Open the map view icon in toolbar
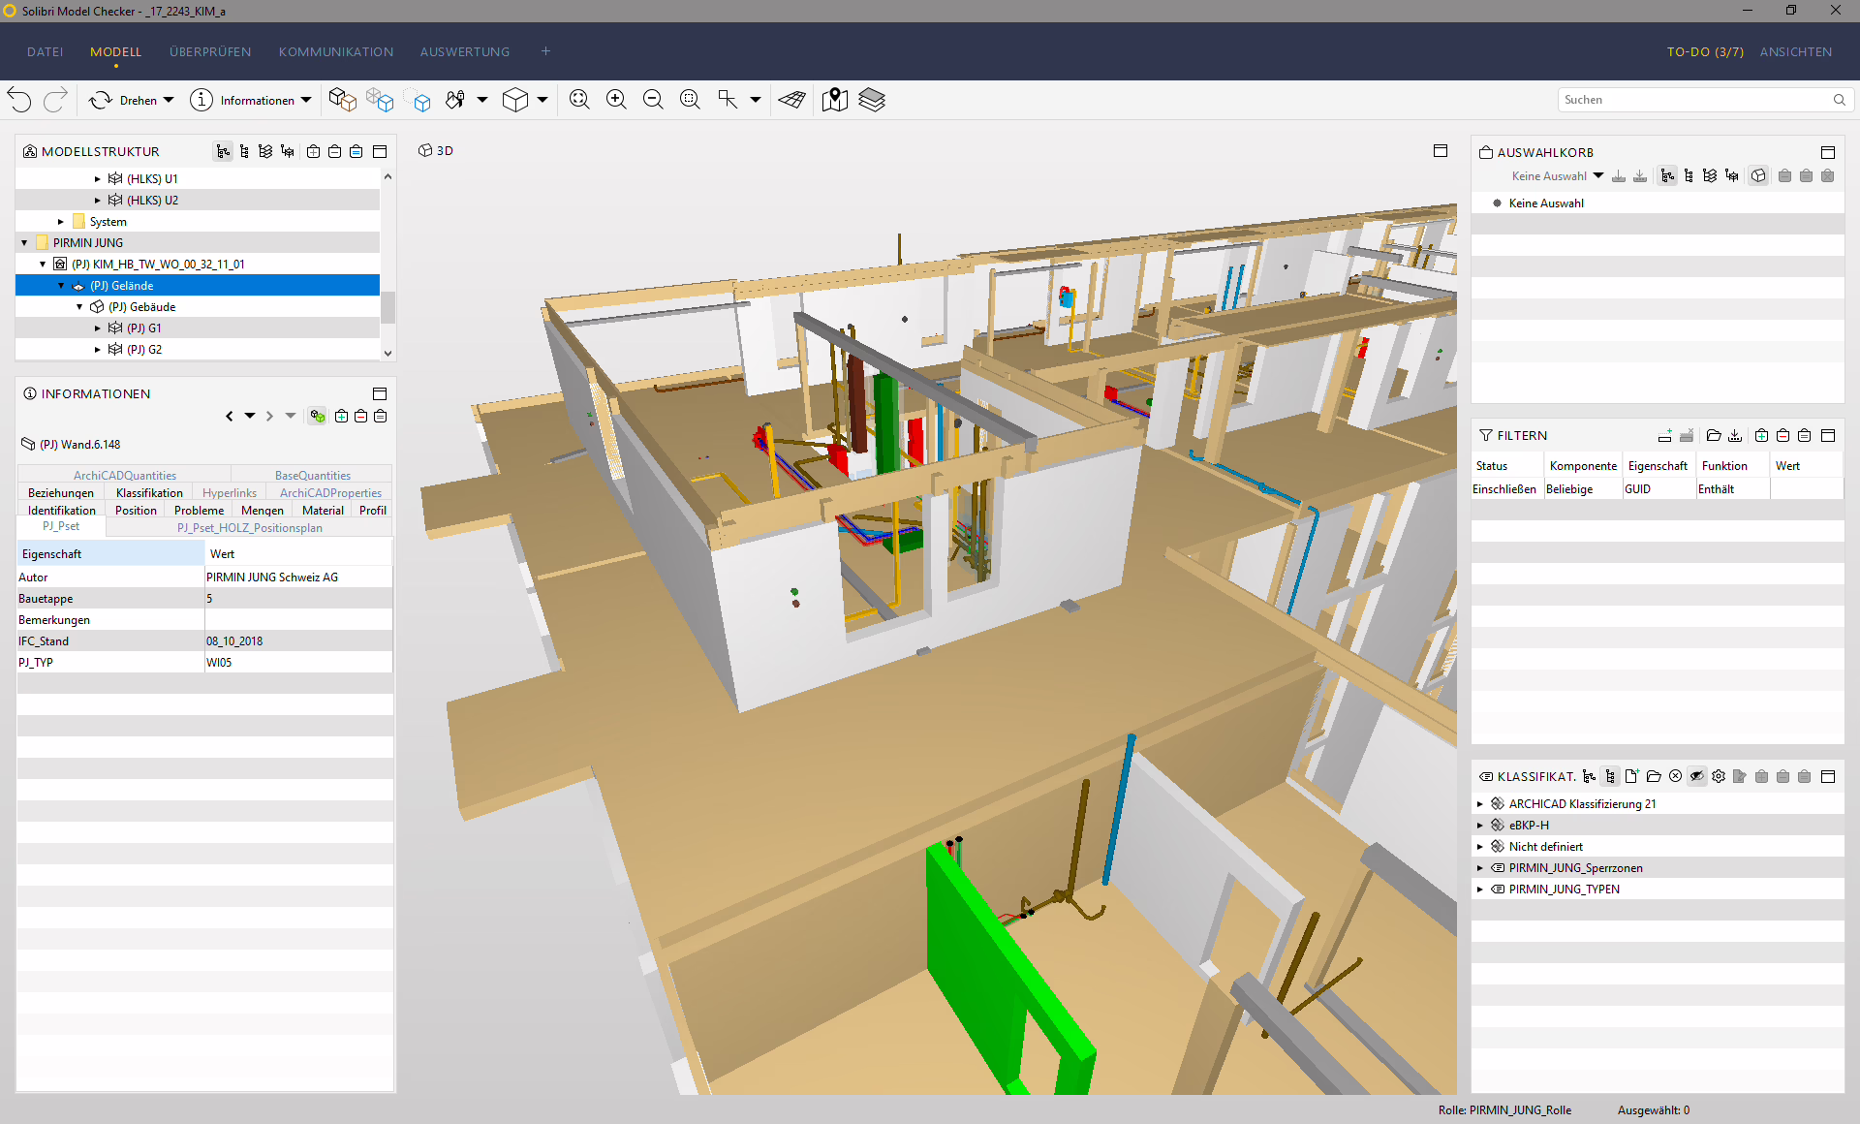 (x=834, y=100)
